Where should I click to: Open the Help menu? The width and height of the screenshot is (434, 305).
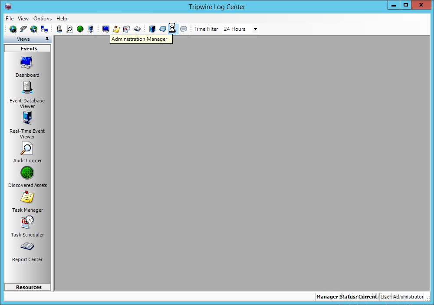(x=62, y=19)
